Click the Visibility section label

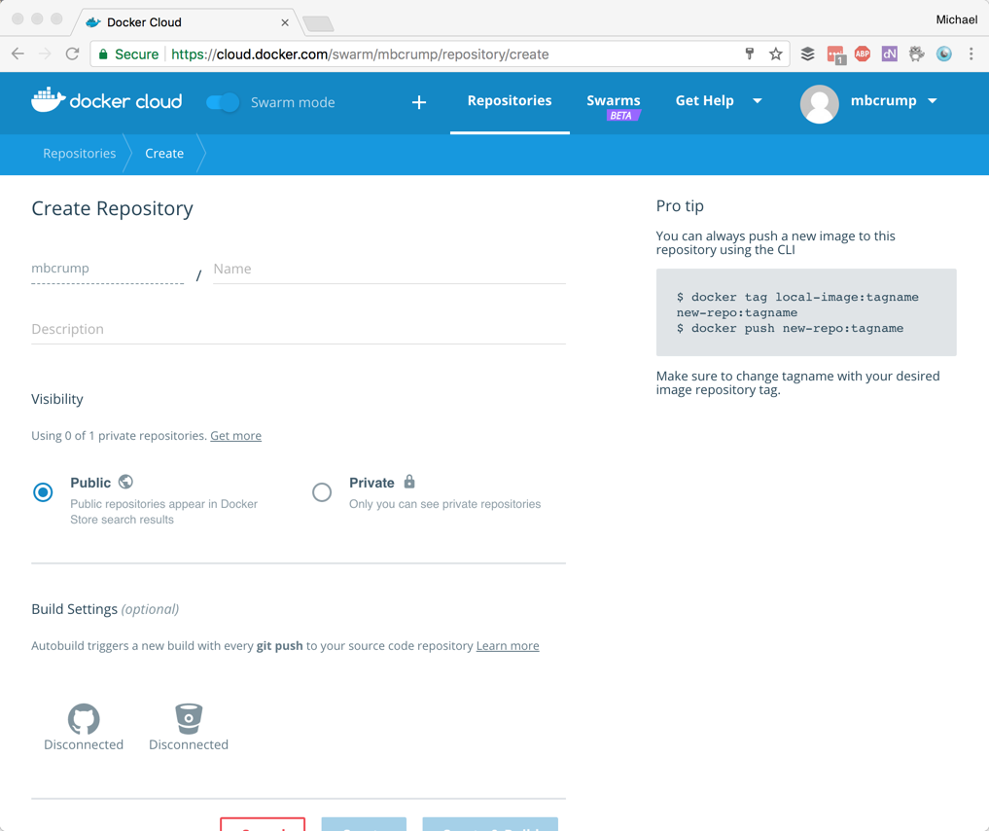pyautogui.click(x=57, y=399)
